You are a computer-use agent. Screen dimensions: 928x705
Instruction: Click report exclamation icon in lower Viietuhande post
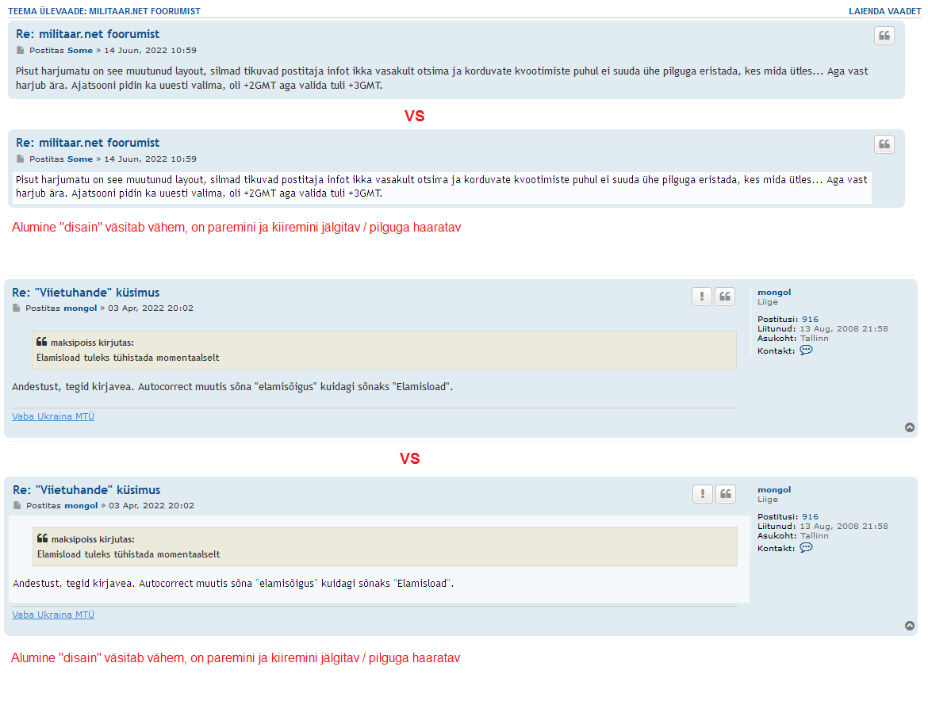702,494
